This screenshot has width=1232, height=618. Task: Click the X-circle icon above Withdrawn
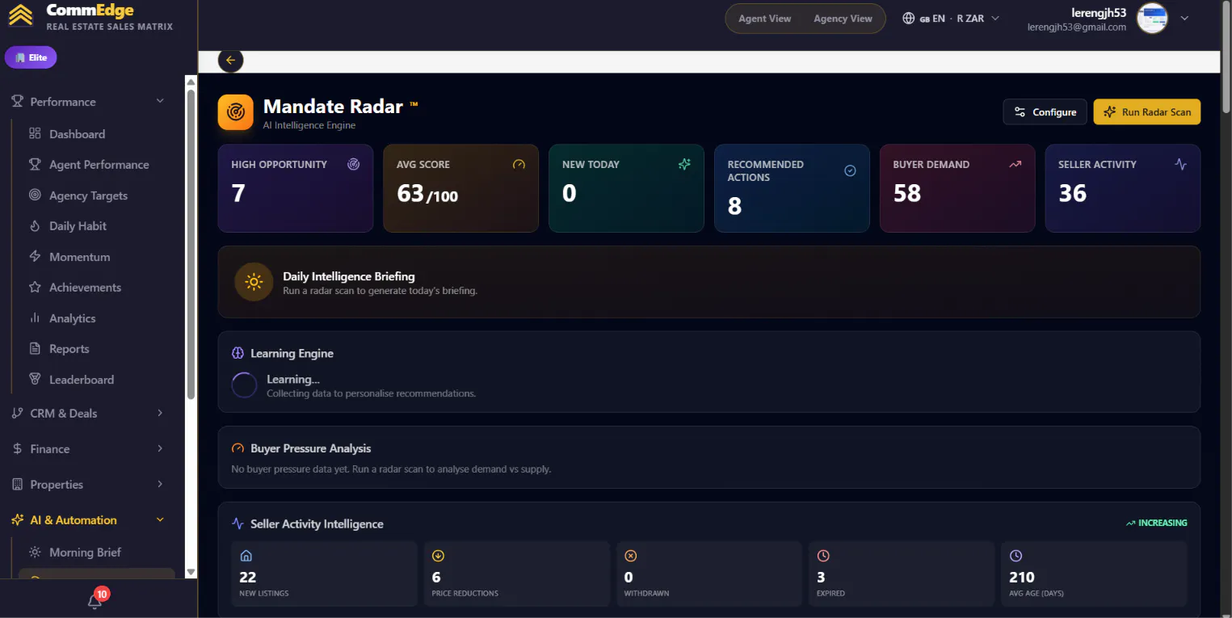tap(631, 556)
